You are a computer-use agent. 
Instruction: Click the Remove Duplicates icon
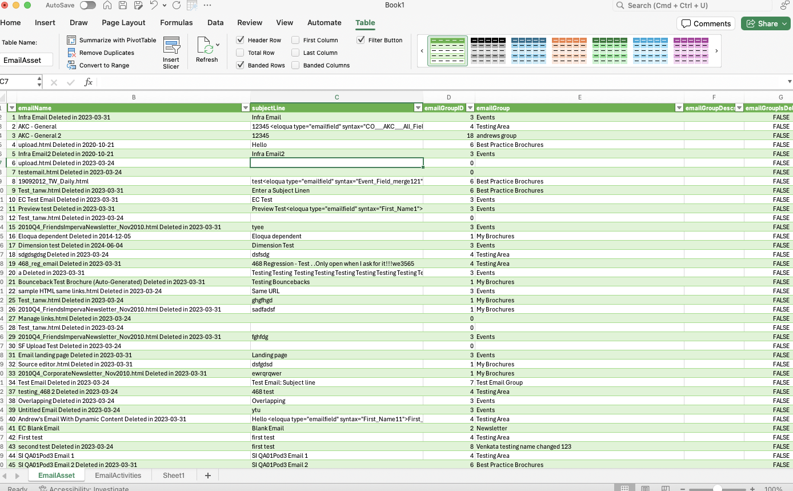[71, 53]
